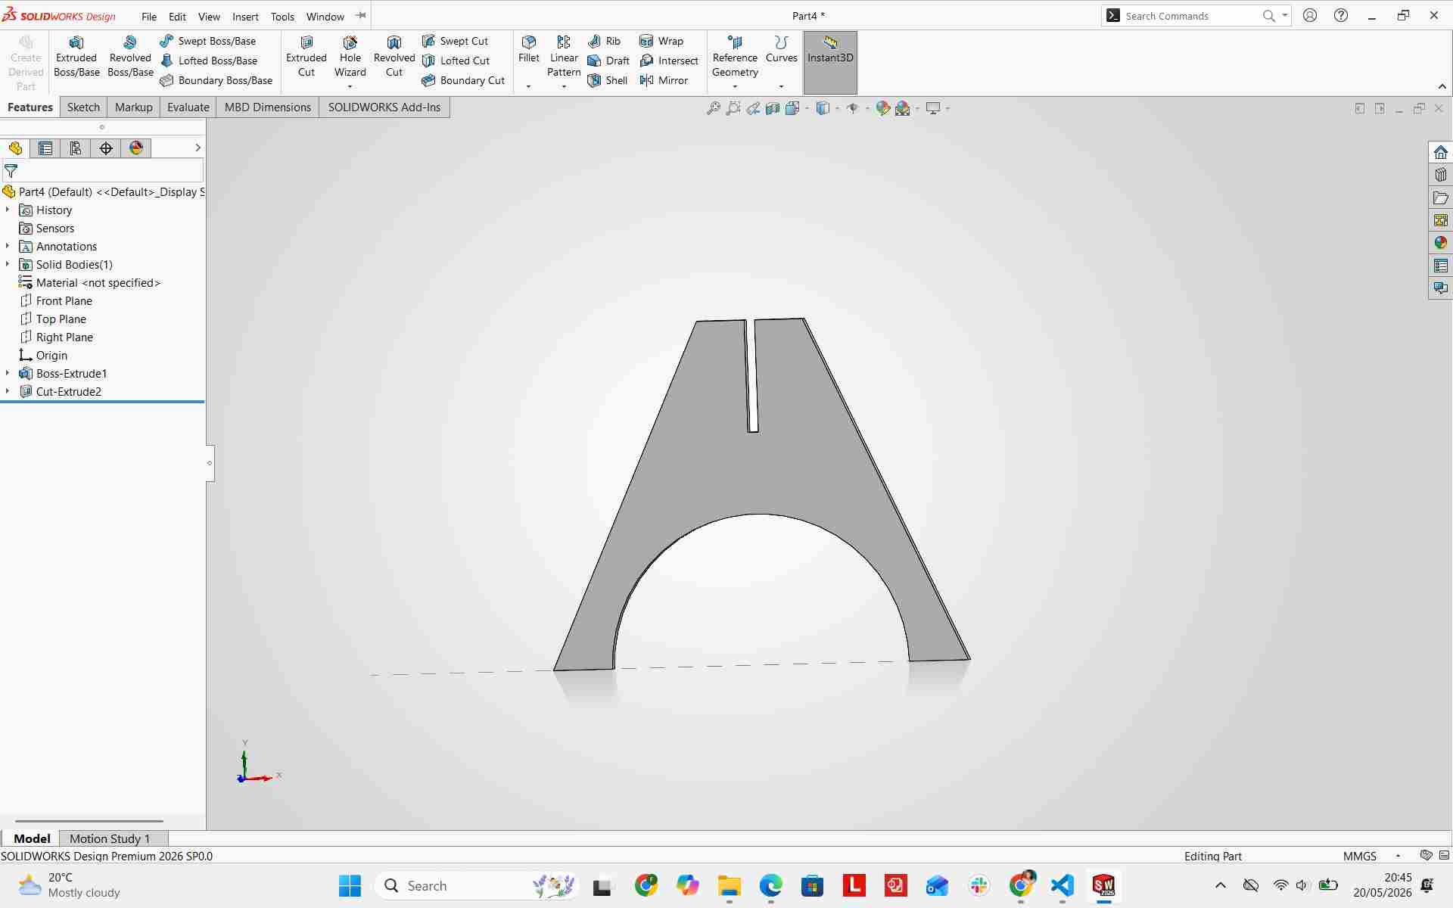Image resolution: width=1453 pixels, height=908 pixels.
Task: Open the Curves tool
Action: tap(781, 49)
